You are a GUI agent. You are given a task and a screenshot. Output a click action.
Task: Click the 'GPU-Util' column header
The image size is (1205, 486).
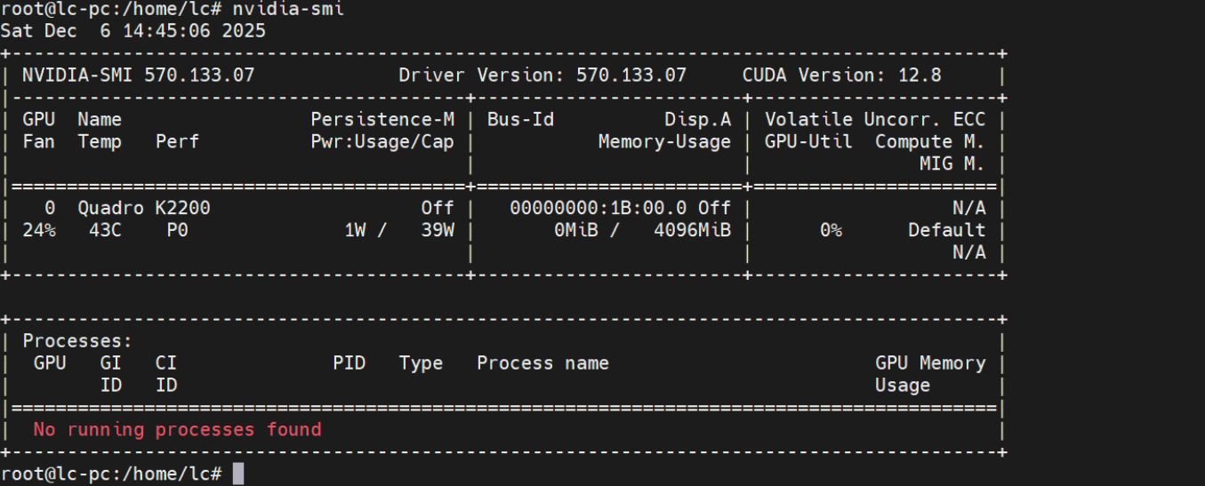809,141
